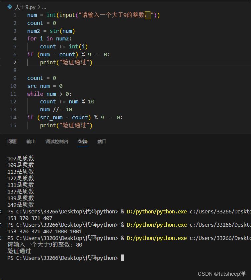251x280 pixels.
Task: Click the 'src_num = 0' code line
Action: click(45, 86)
